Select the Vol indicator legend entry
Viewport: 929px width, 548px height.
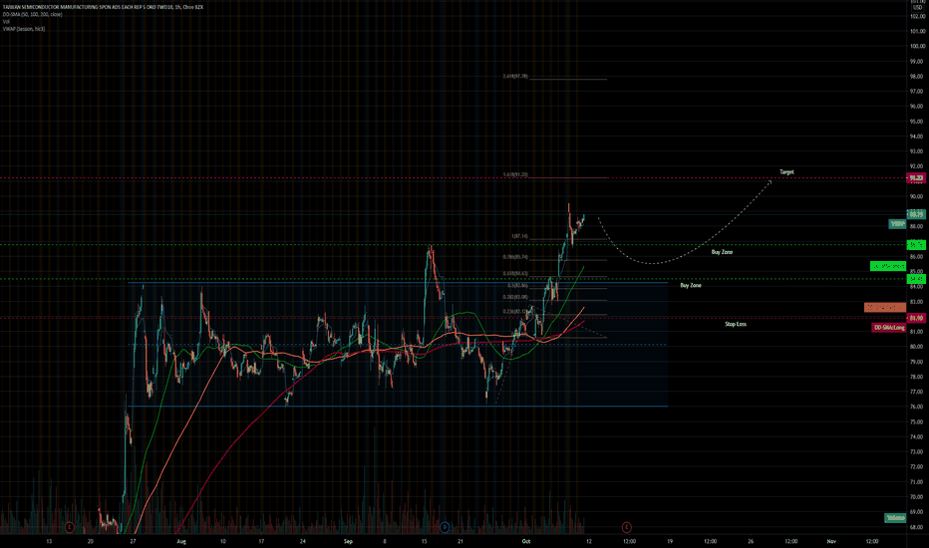pos(6,21)
